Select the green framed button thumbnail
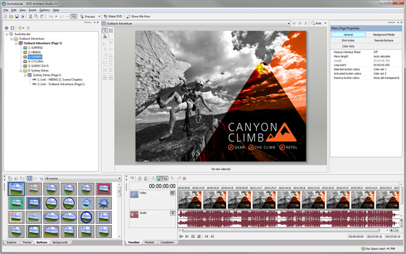The width and height of the screenshot is (406, 254). coord(16,204)
